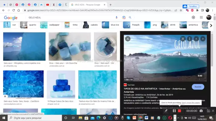The height and width of the screenshot is (121, 216).
Task: Open the Facebook pinned tab
Action: pyautogui.click(x=60, y=5)
